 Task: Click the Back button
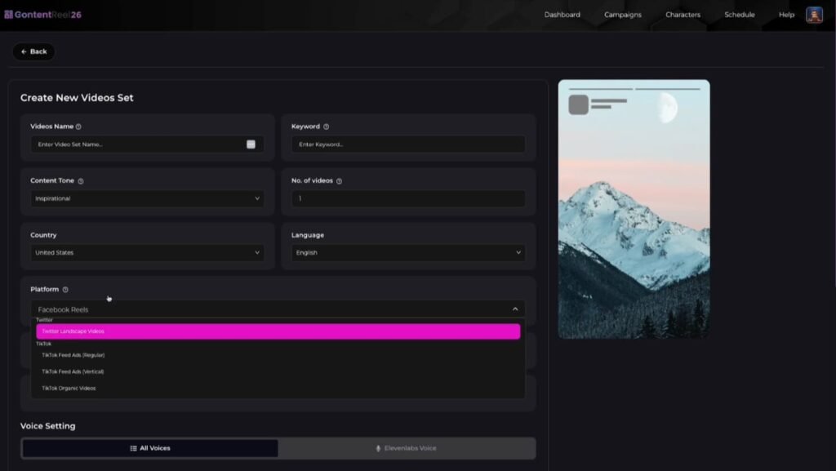pyautogui.click(x=33, y=51)
